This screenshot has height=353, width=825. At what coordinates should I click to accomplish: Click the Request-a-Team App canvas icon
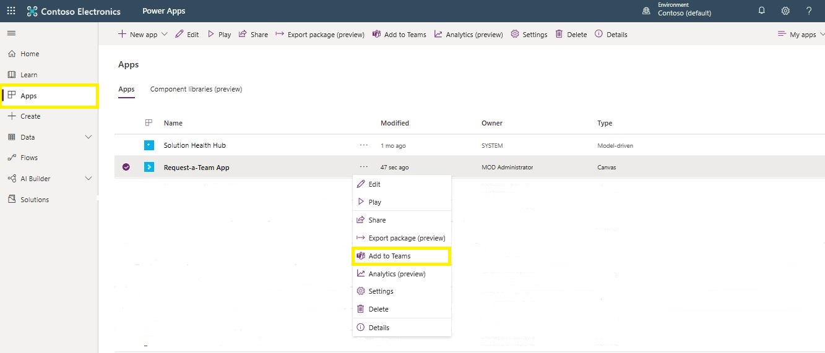point(149,167)
